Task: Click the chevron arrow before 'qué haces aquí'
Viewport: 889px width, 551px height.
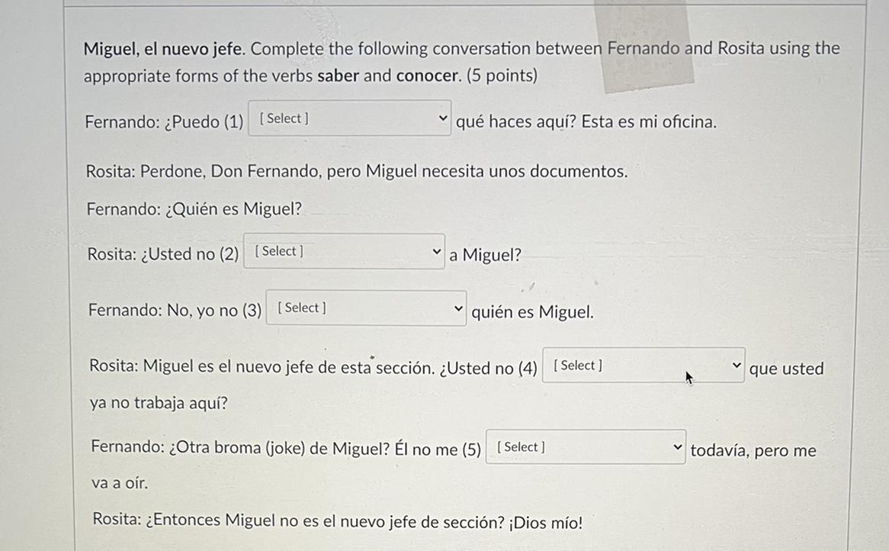Action: coord(442,119)
